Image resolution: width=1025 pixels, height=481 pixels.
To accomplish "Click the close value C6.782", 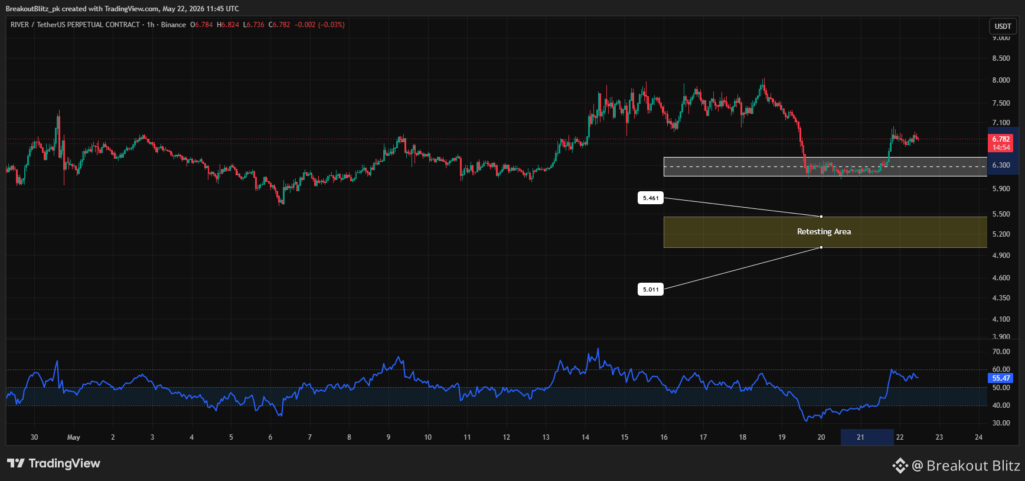I will (x=279, y=25).
